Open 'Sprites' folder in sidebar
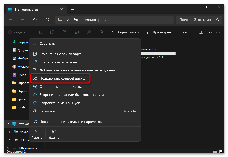 [x=19, y=99]
